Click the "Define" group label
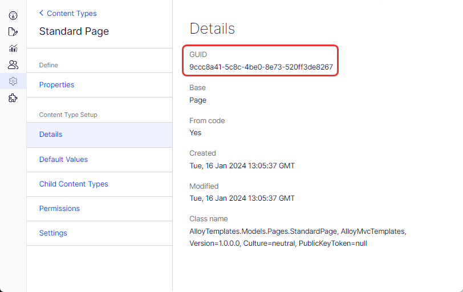Viewport: 463px width, 292px height. [48, 65]
